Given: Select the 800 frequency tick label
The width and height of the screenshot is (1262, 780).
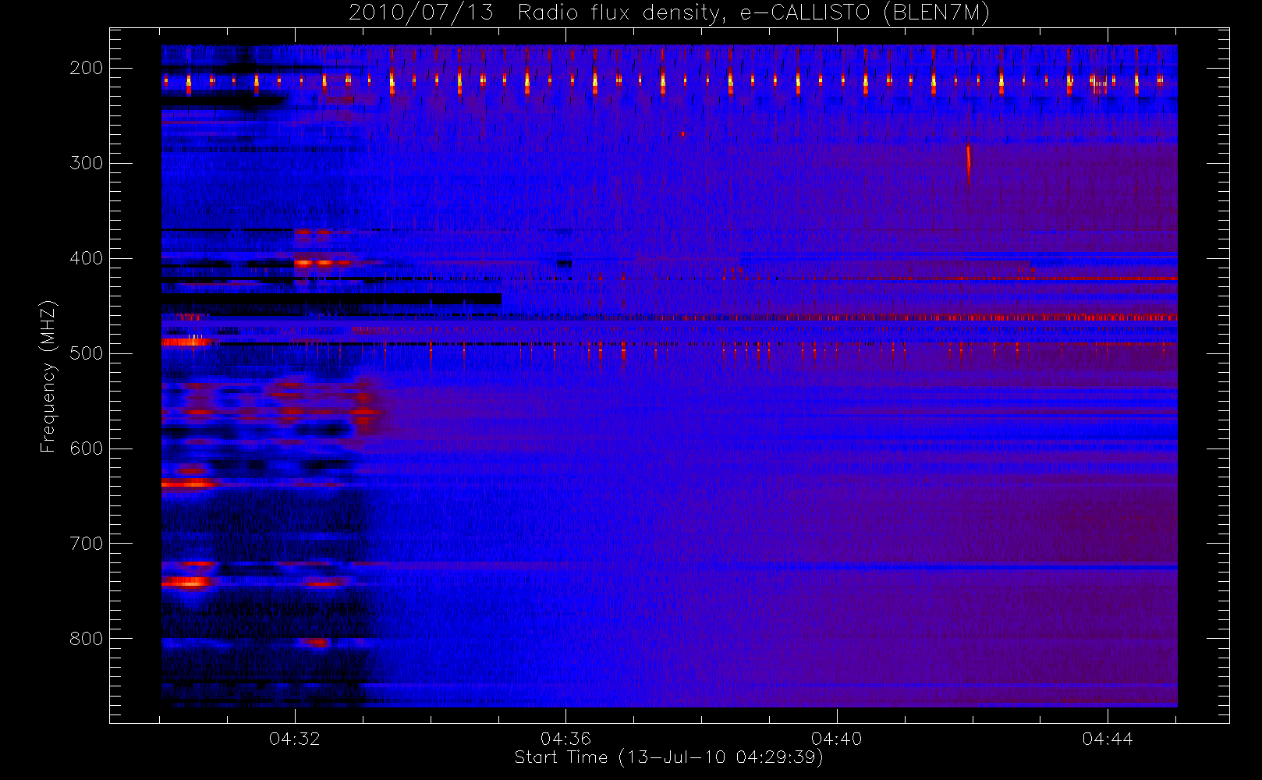Looking at the screenshot, I should 86,639.
